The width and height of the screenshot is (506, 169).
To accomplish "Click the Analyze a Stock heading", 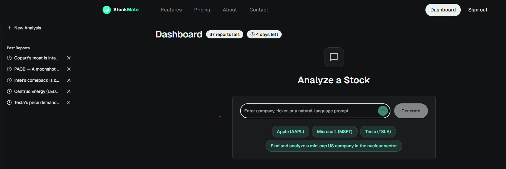I will click(334, 80).
